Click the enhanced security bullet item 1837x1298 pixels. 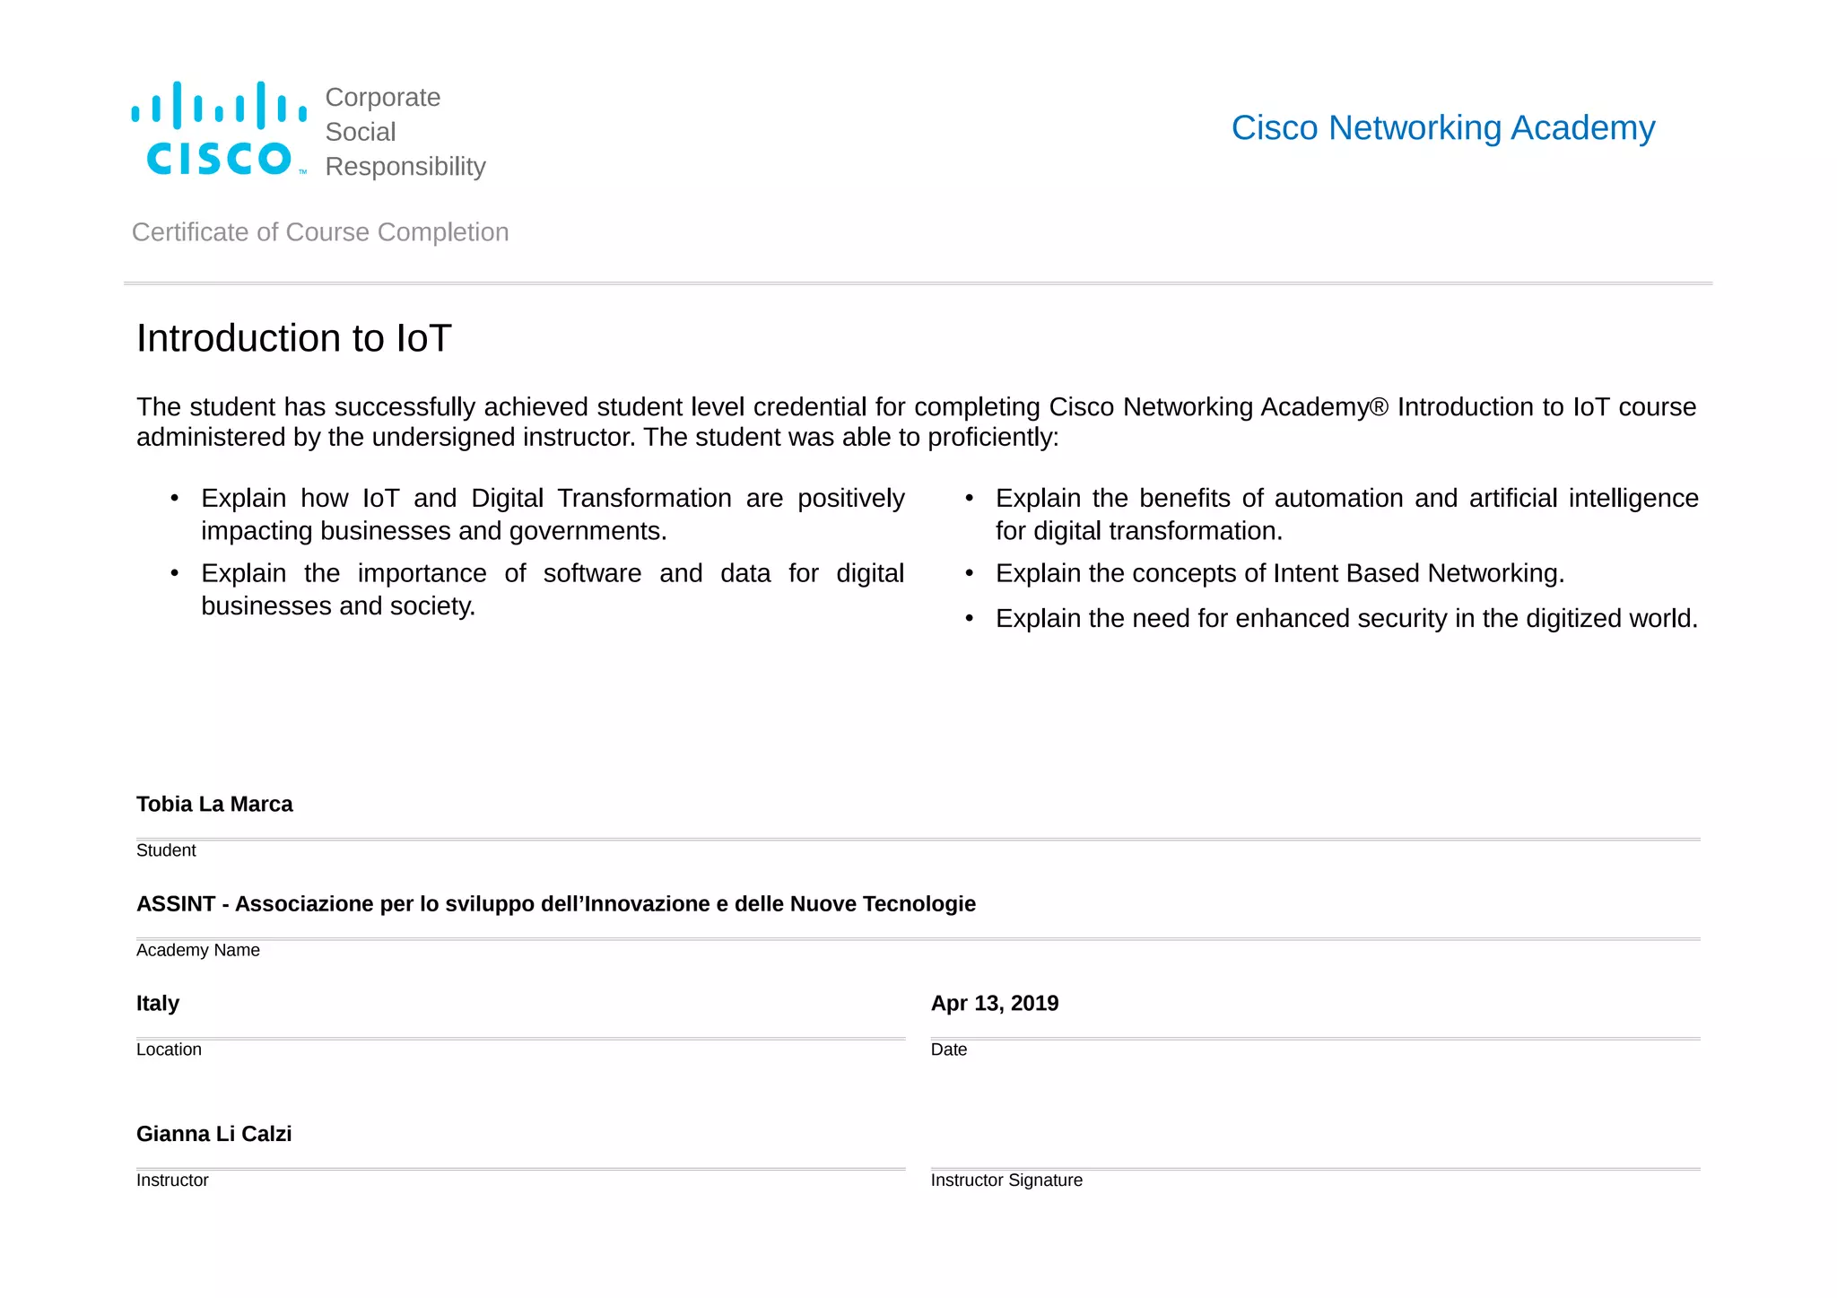click(1346, 619)
